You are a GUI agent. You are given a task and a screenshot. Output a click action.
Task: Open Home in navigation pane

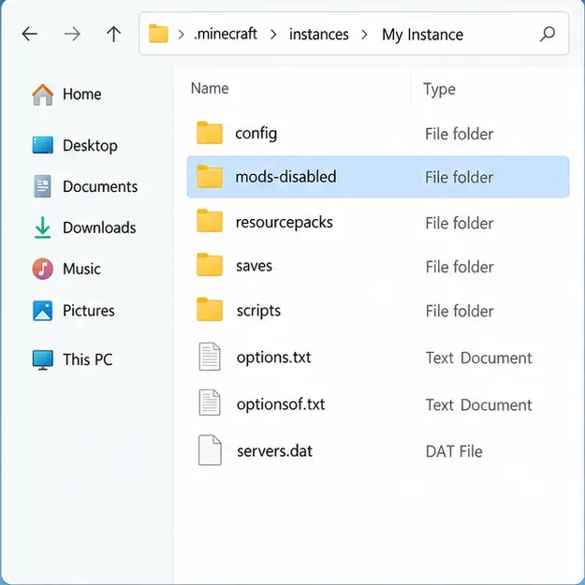[x=81, y=94]
